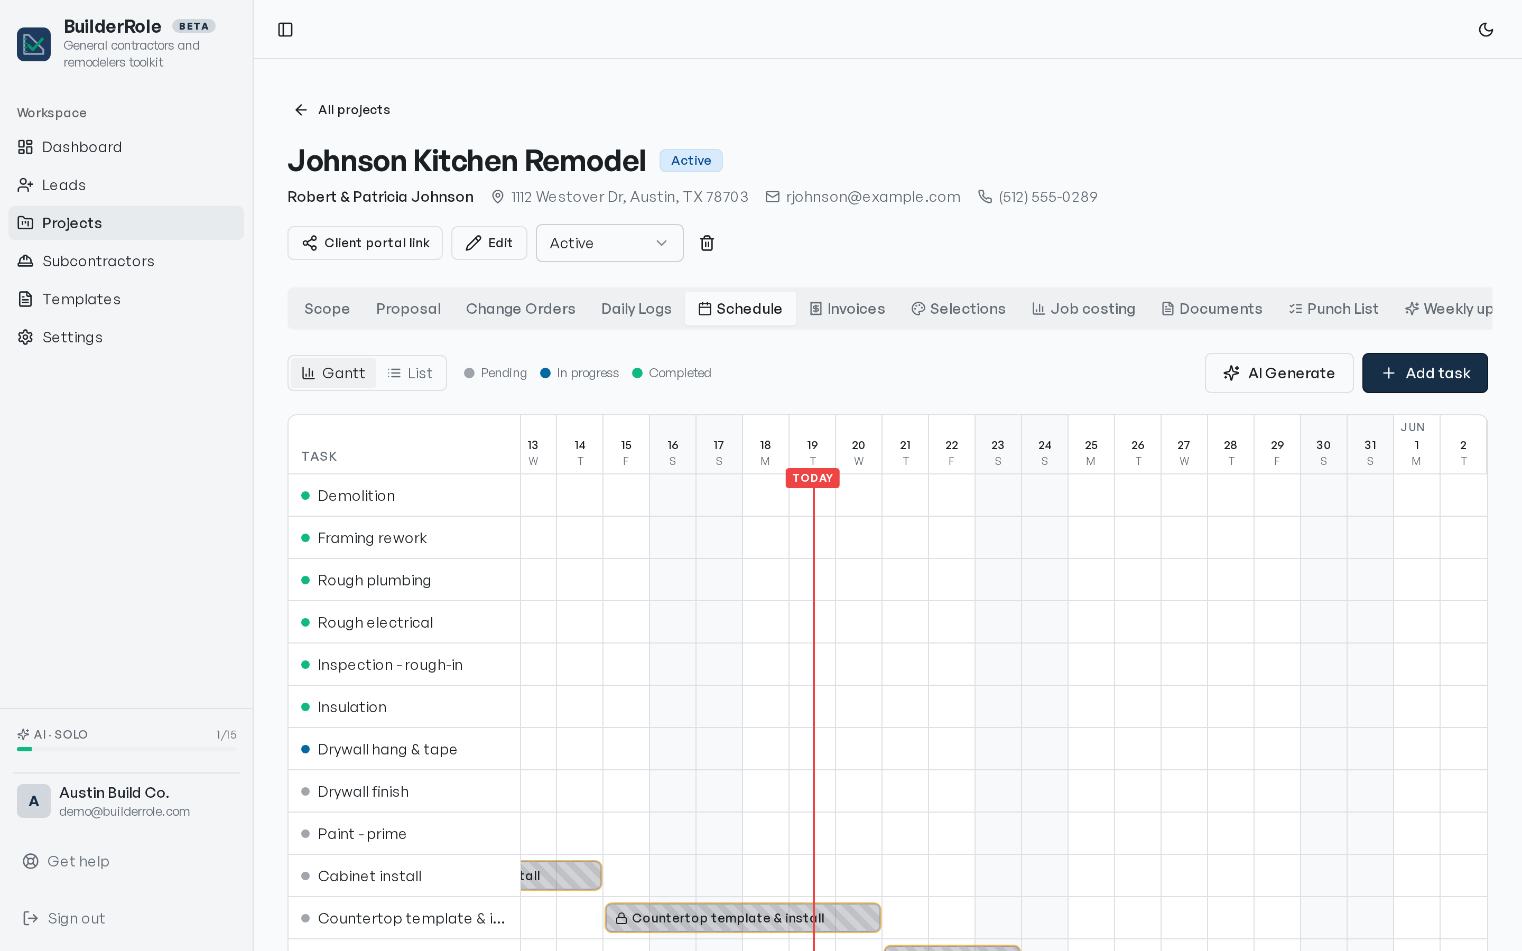This screenshot has height=951, width=1522.
Task: Go back to All projects
Action: pyautogui.click(x=342, y=110)
